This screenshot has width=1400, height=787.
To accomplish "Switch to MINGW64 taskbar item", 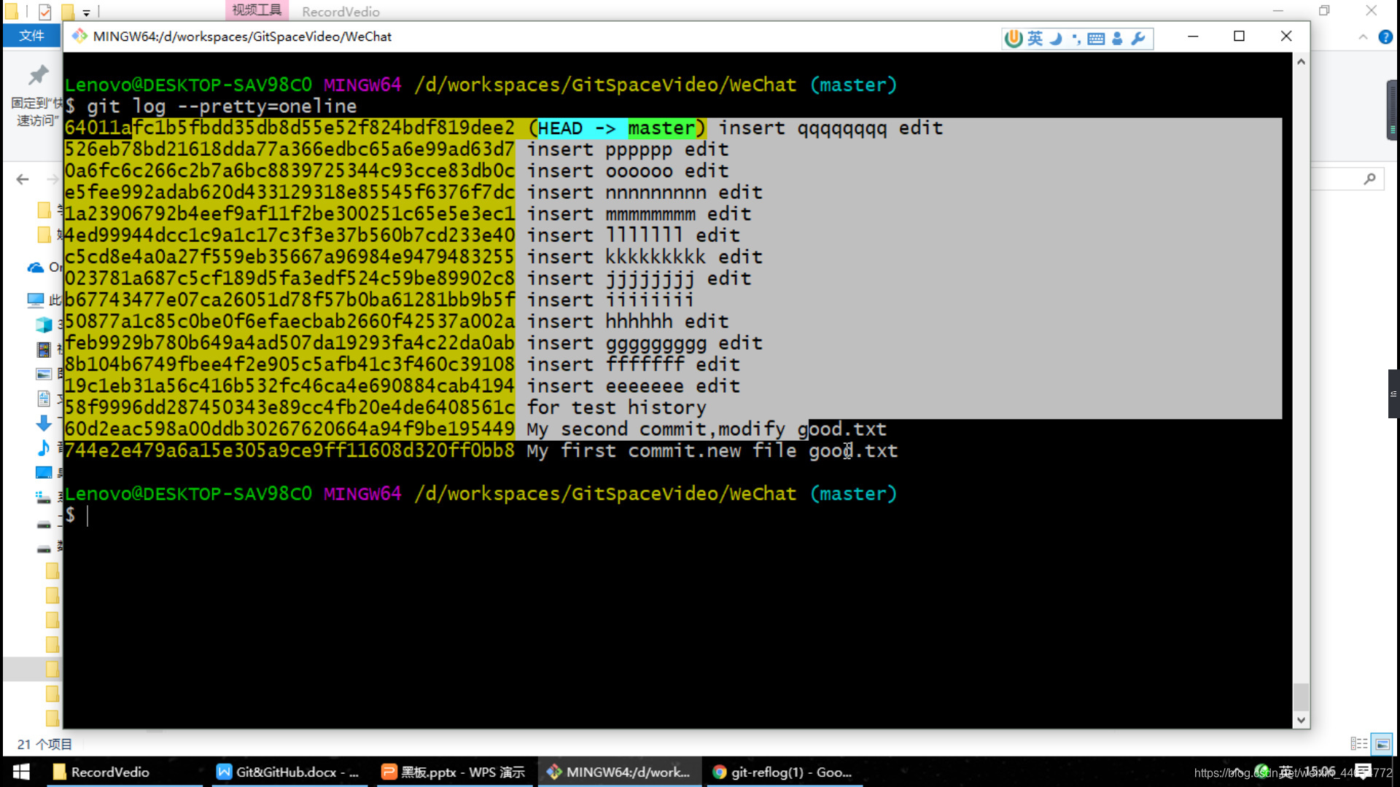I will pyautogui.click(x=621, y=772).
